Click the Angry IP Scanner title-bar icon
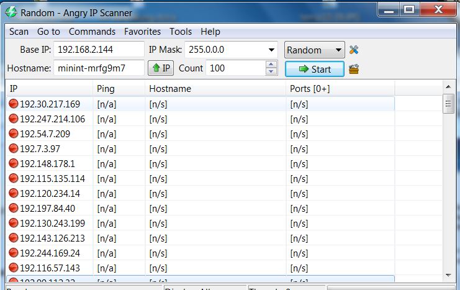 pyautogui.click(x=11, y=12)
